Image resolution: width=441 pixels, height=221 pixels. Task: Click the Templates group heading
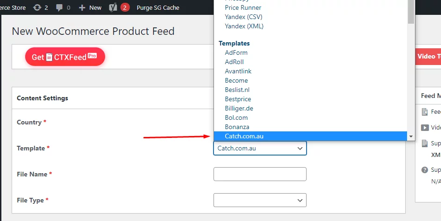coord(234,43)
